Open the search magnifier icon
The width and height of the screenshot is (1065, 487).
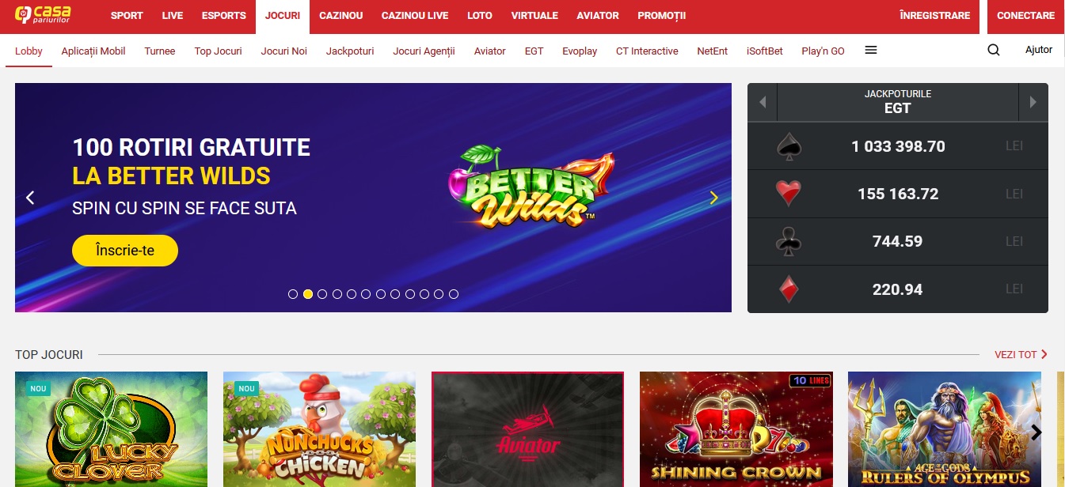(x=993, y=50)
